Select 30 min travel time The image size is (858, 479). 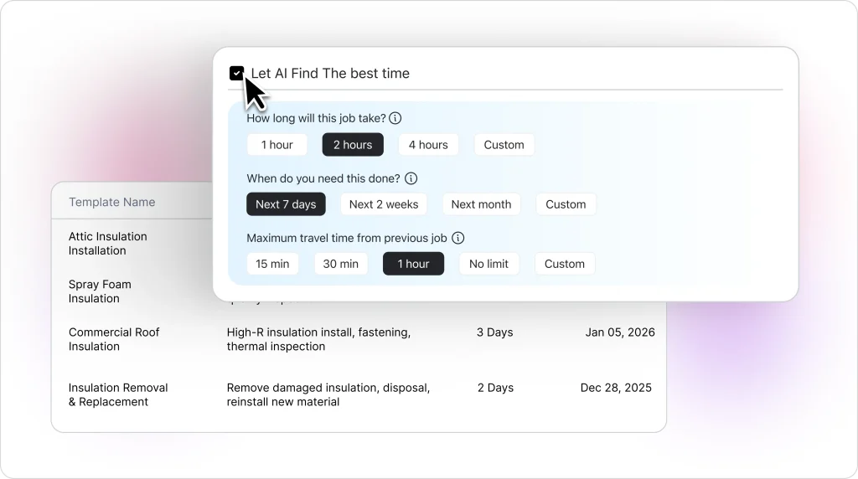pos(341,264)
